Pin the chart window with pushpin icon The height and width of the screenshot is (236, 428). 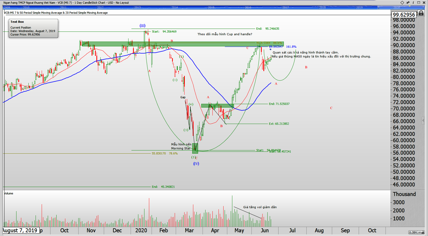pos(408,3)
